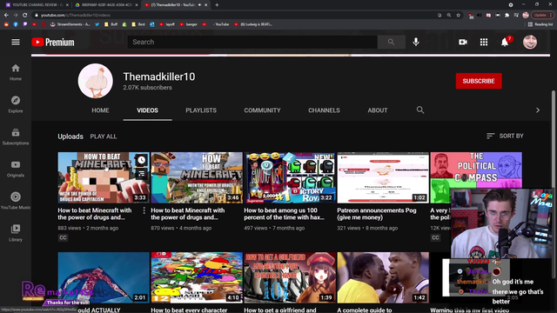Open the 3:33 How to Beat Minecraft thumbnail
This screenshot has width=557, height=313.
(104, 177)
